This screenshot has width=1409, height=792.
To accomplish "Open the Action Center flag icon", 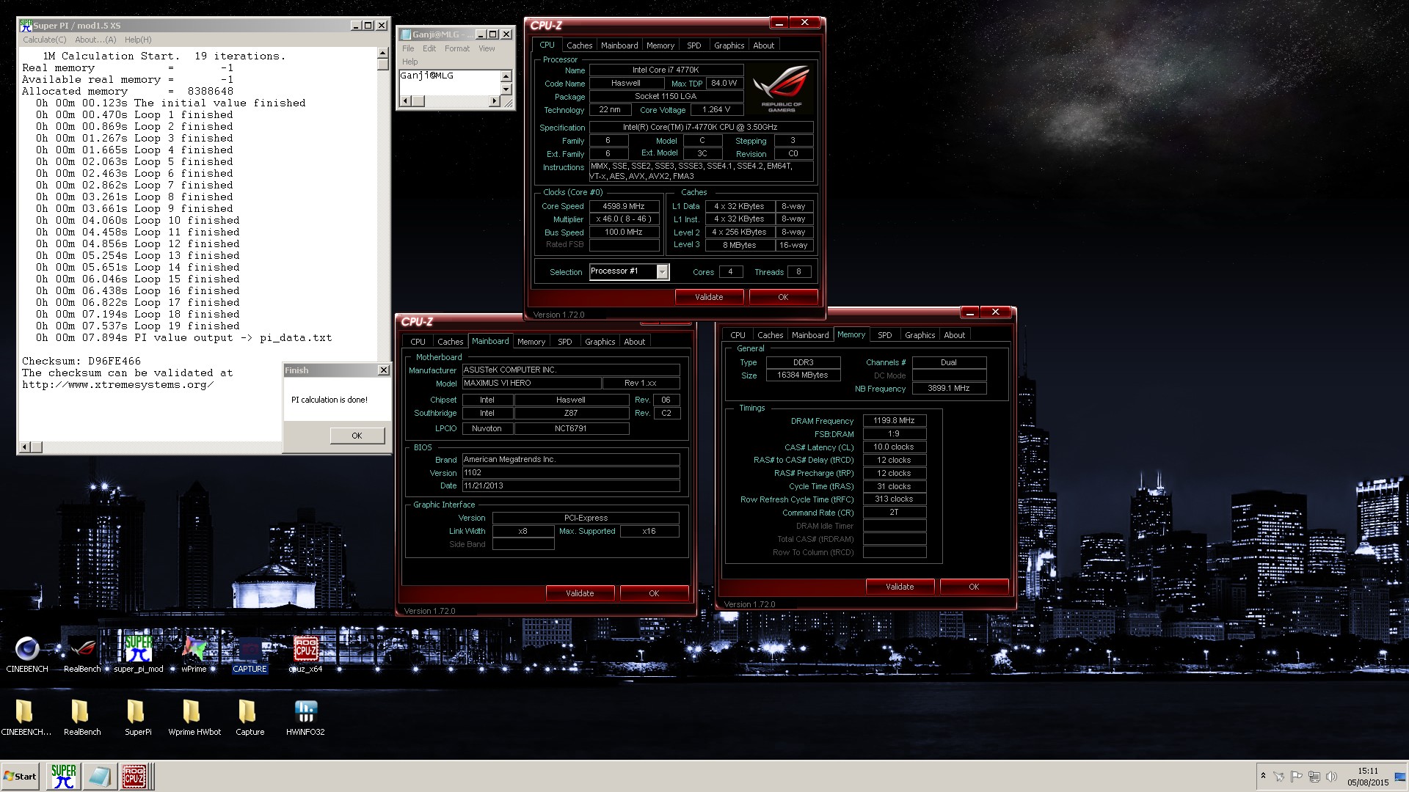I will 1297,777.
